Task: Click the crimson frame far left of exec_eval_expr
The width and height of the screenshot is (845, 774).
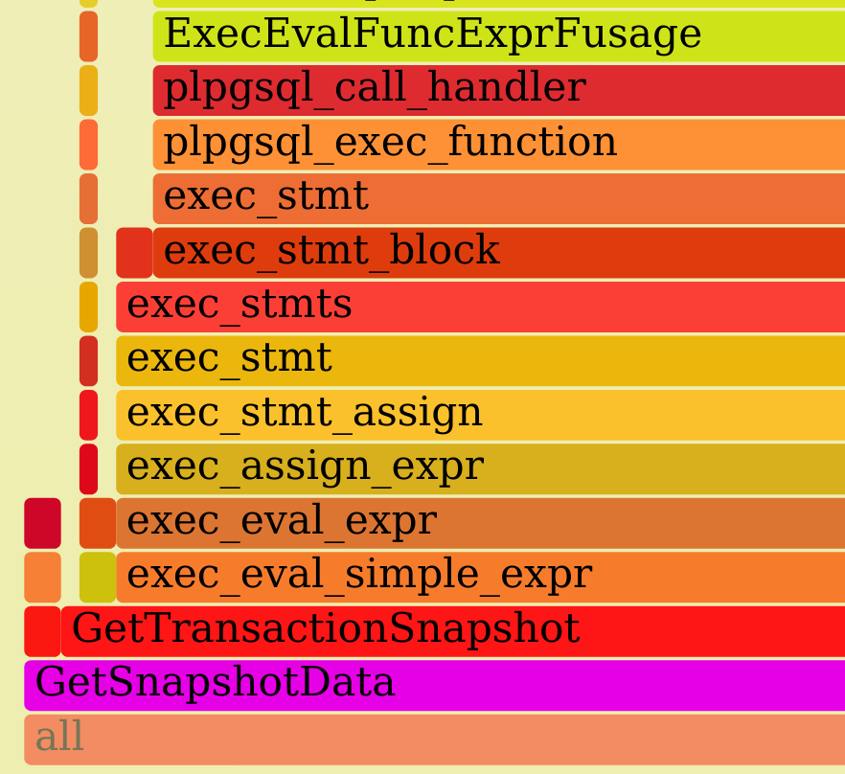Action: click(42, 522)
